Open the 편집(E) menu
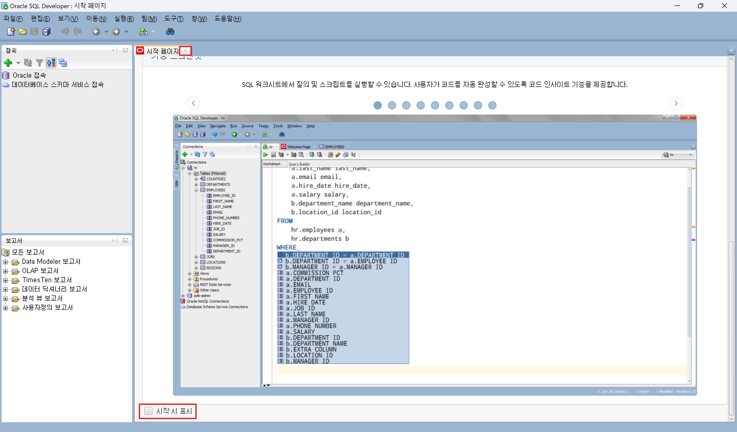Image resolution: width=737 pixels, height=432 pixels. click(40, 19)
